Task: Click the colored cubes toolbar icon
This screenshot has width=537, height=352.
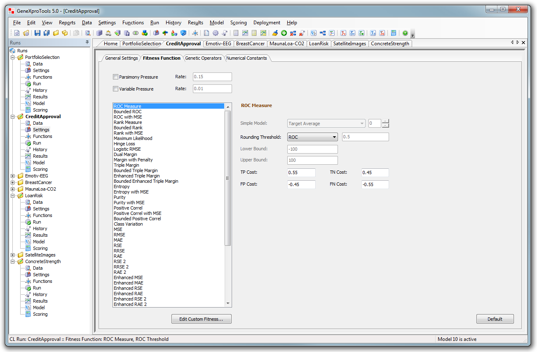Action: pos(145,33)
